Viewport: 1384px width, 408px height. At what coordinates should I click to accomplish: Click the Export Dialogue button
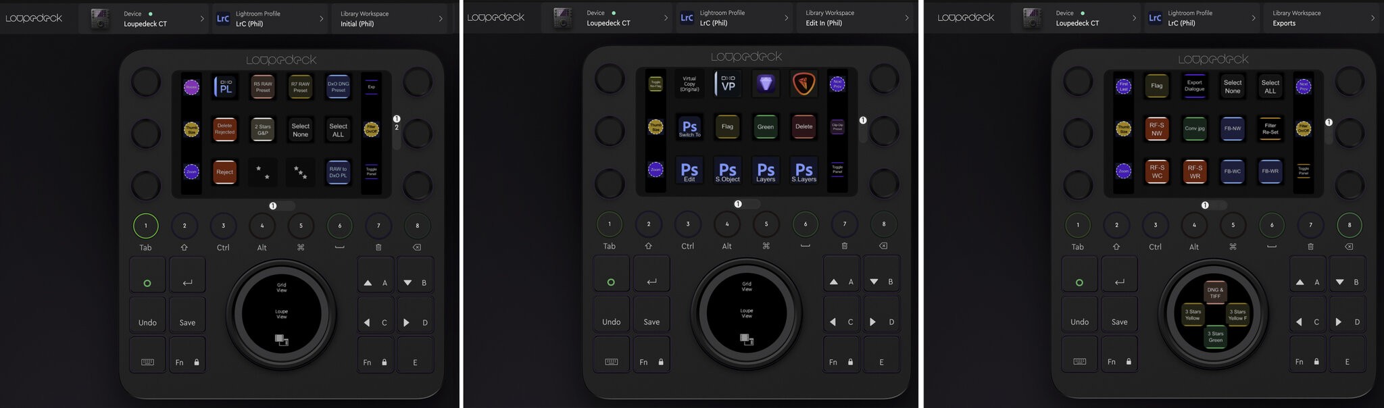1194,86
